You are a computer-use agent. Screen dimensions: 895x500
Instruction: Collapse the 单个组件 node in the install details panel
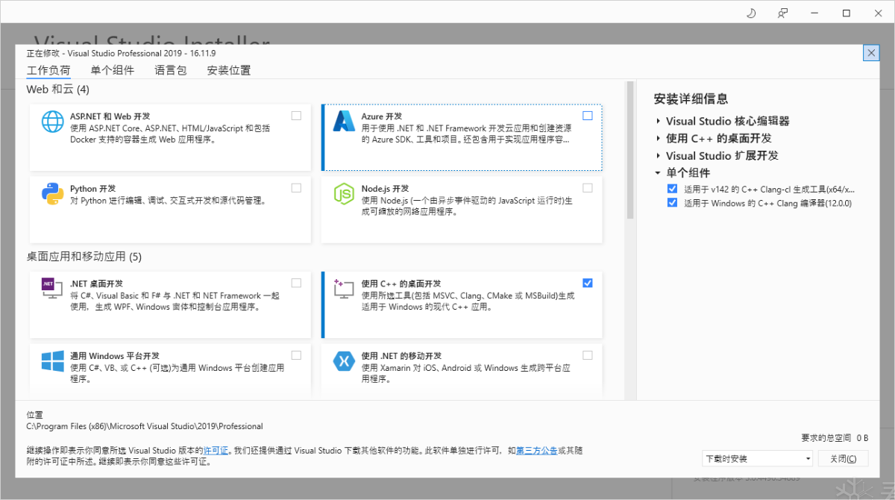(658, 173)
